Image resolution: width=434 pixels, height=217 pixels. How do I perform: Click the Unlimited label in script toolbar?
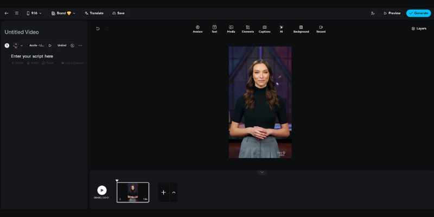click(x=62, y=46)
